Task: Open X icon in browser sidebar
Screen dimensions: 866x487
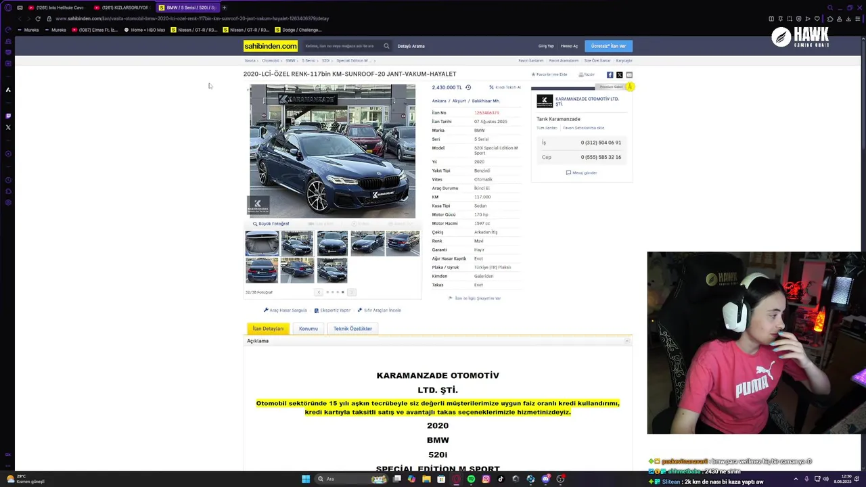Action: coord(8,127)
